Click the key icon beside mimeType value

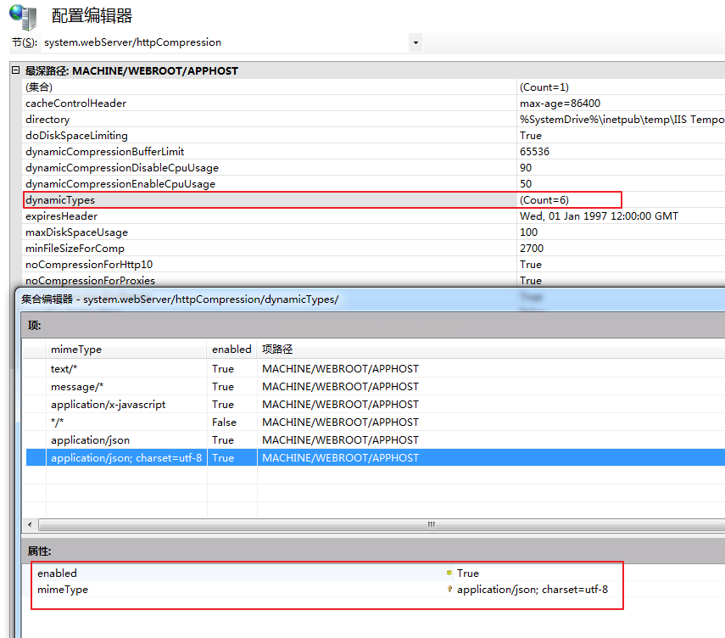pyautogui.click(x=449, y=590)
